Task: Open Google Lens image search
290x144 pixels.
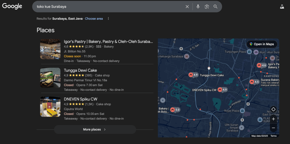Action: (x=207, y=6)
